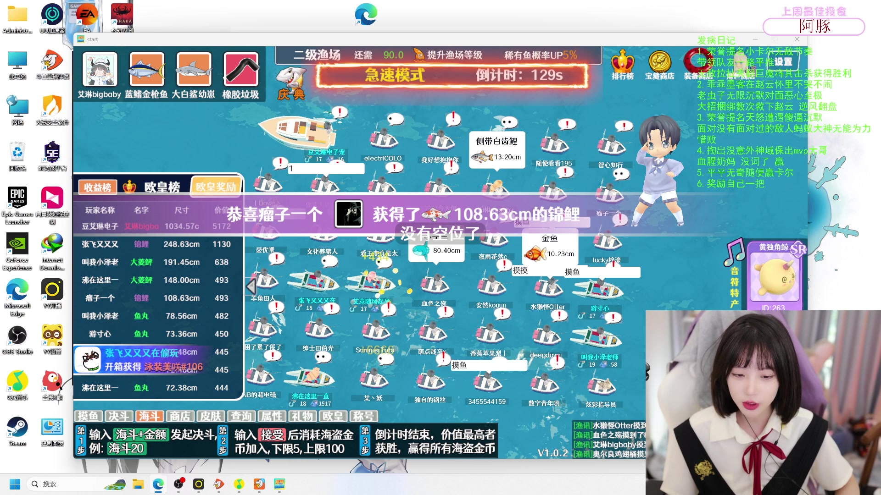The image size is (881, 495).
Task: Open the YY语音 desktop shortcut
Action: 52,339
